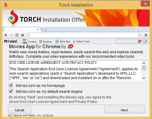
Task: Click the EULA scrollbar down arrow
Action: click(144, 78)
